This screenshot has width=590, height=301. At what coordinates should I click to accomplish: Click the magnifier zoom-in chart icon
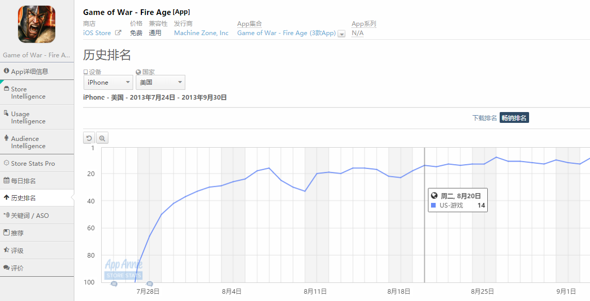point(102,138)
